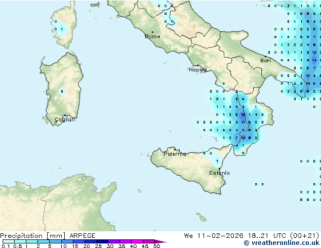
Task: Click the precipitation patch on Corsica
Action: pyautogui.click(x=60, y=28)
